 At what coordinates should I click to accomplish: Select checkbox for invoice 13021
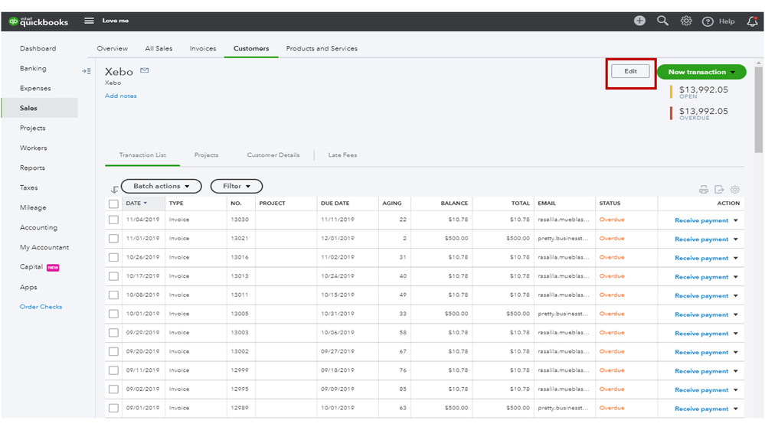113,239
